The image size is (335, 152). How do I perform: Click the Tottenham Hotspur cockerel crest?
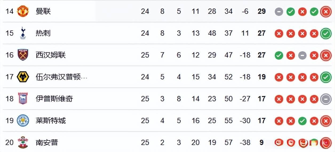pyautogui.click(x=23, y=33)
